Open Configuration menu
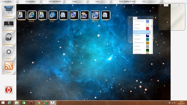Viewport: 187px width, 105px height. pyautogui.click(x=7, y=1)
